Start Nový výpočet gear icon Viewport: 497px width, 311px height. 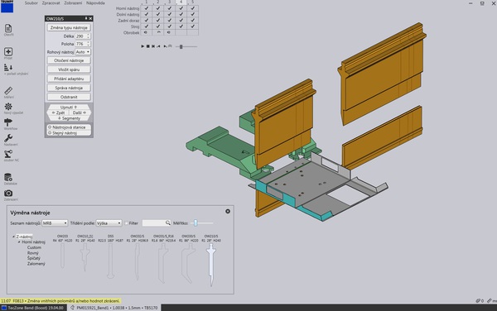point(8,107)
